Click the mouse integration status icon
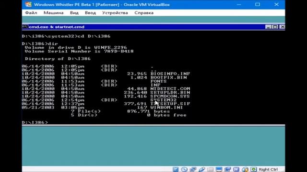 pos(245,169)
